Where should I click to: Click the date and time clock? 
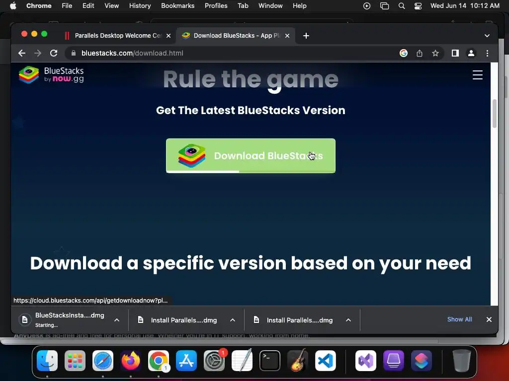click(465, 6)
